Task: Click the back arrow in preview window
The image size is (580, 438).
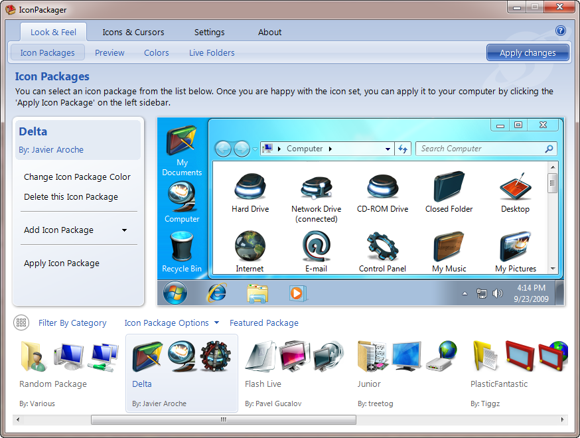Action: pos(223,149)
